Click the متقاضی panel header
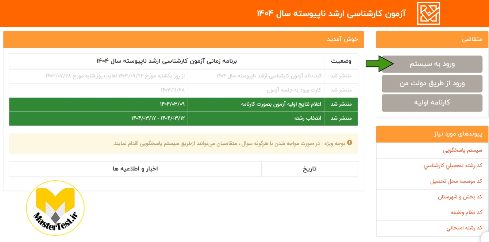 432,39
